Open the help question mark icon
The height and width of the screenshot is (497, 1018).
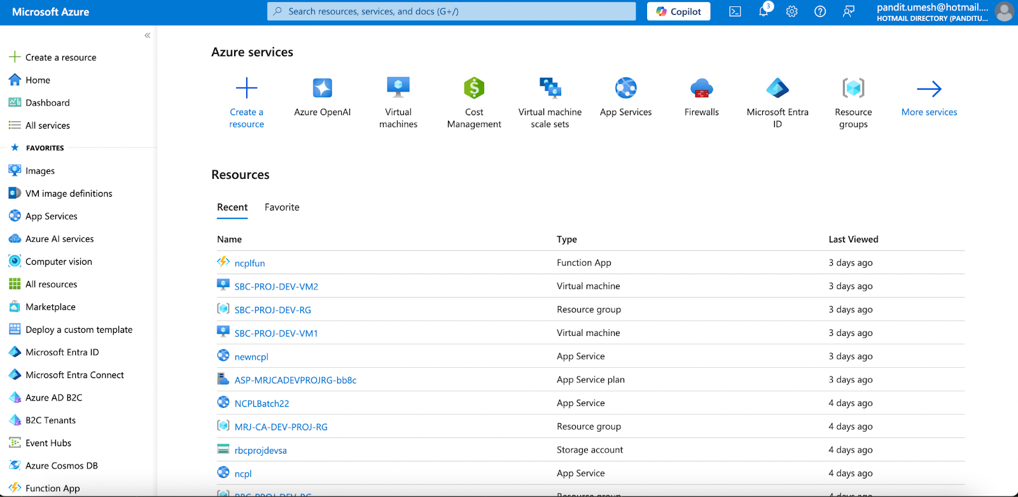[820, 11]
